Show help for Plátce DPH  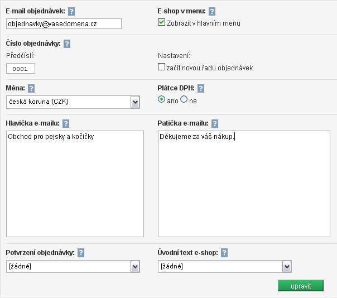201,88
